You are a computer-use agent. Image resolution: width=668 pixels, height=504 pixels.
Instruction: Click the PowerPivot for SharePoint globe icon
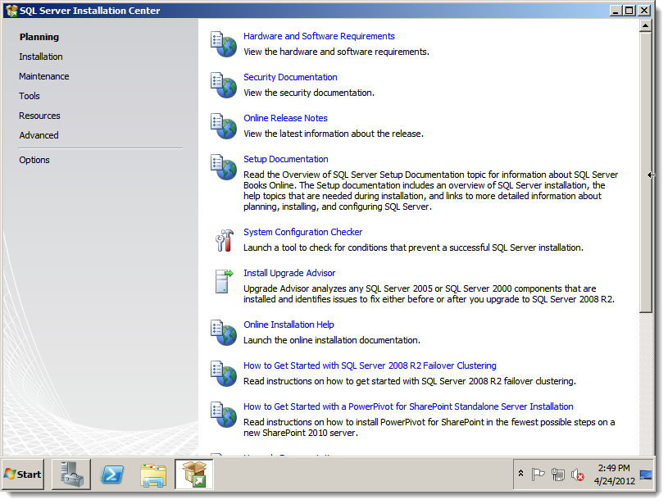pos(224,414)
